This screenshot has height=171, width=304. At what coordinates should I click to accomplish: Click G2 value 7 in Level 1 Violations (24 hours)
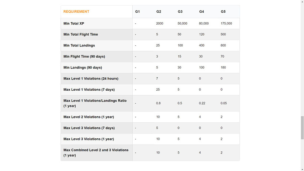click(x=157, y=79)
